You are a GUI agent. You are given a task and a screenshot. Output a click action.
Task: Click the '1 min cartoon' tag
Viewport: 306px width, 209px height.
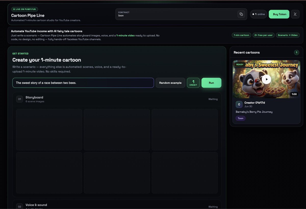pos(241,35)
